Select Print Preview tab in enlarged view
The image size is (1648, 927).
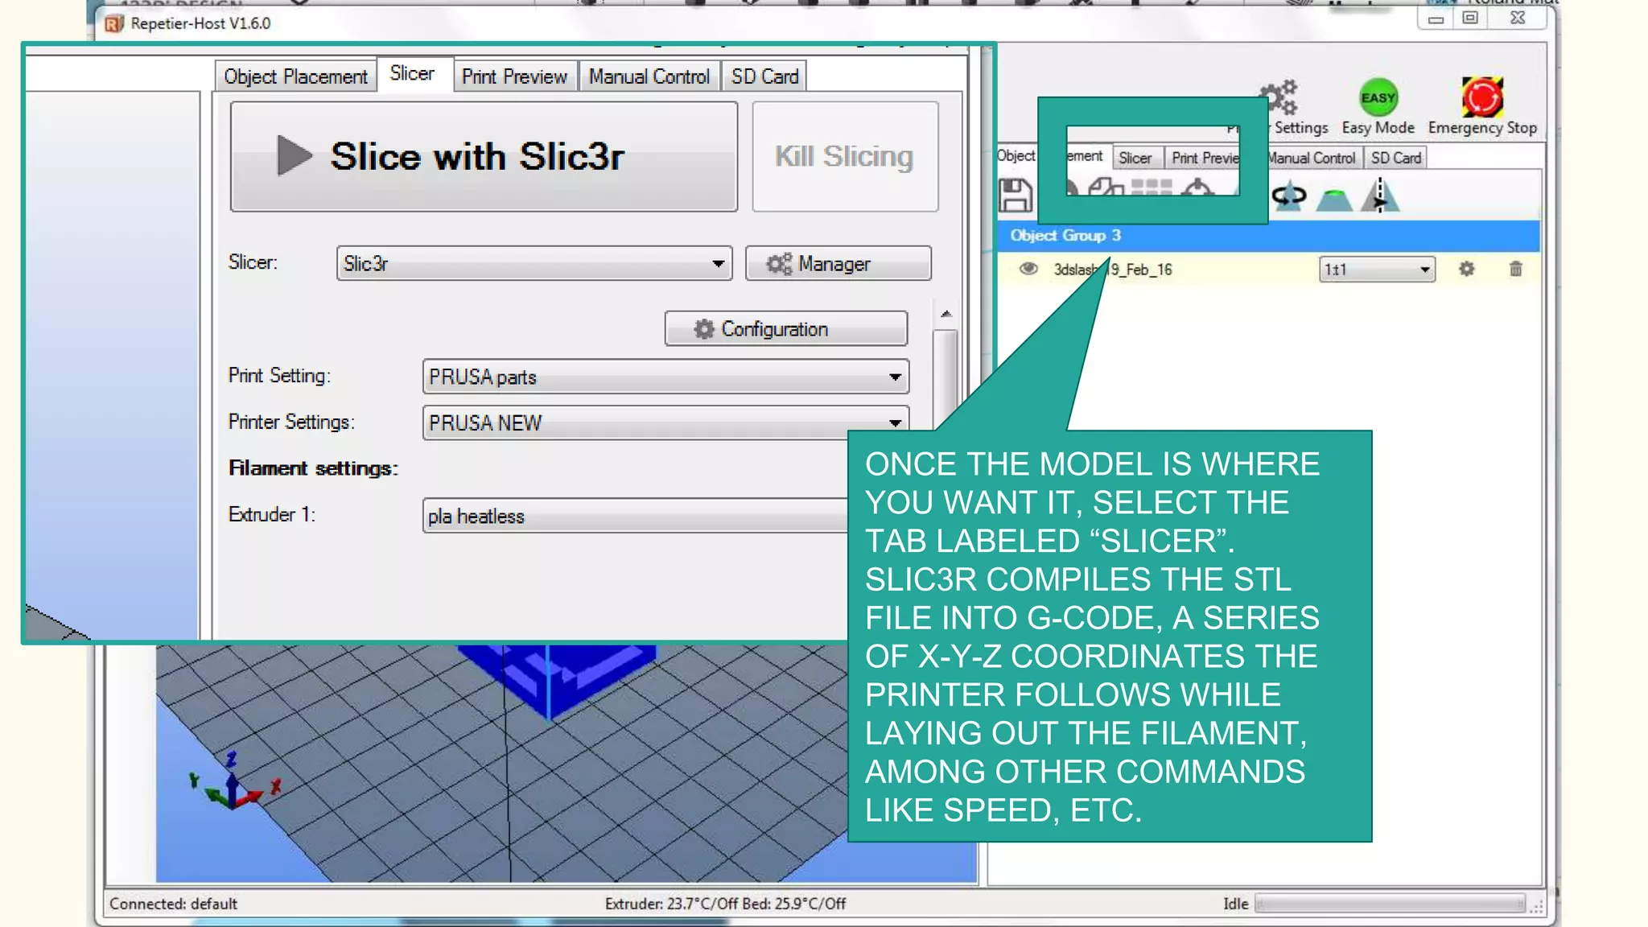515,76
